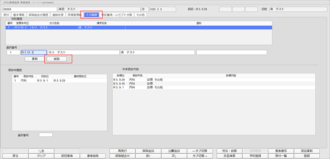Open the 受付一覧 list
Image resolution: width=330 pixels, height=159 pixels.
click(281, 156)
